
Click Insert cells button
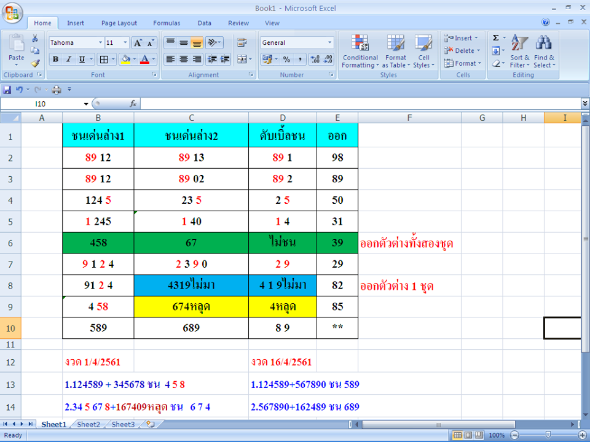(461, 38)
